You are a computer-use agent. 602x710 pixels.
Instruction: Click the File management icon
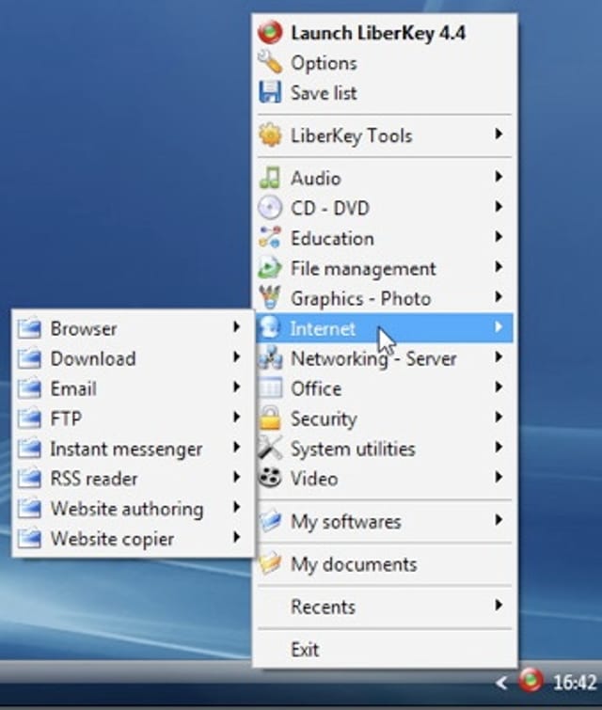pos(270,268)
